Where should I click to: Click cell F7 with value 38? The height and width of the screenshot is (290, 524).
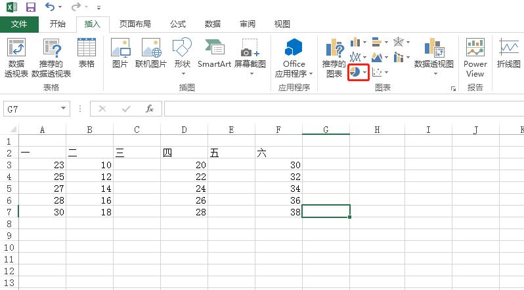point(278,212)
